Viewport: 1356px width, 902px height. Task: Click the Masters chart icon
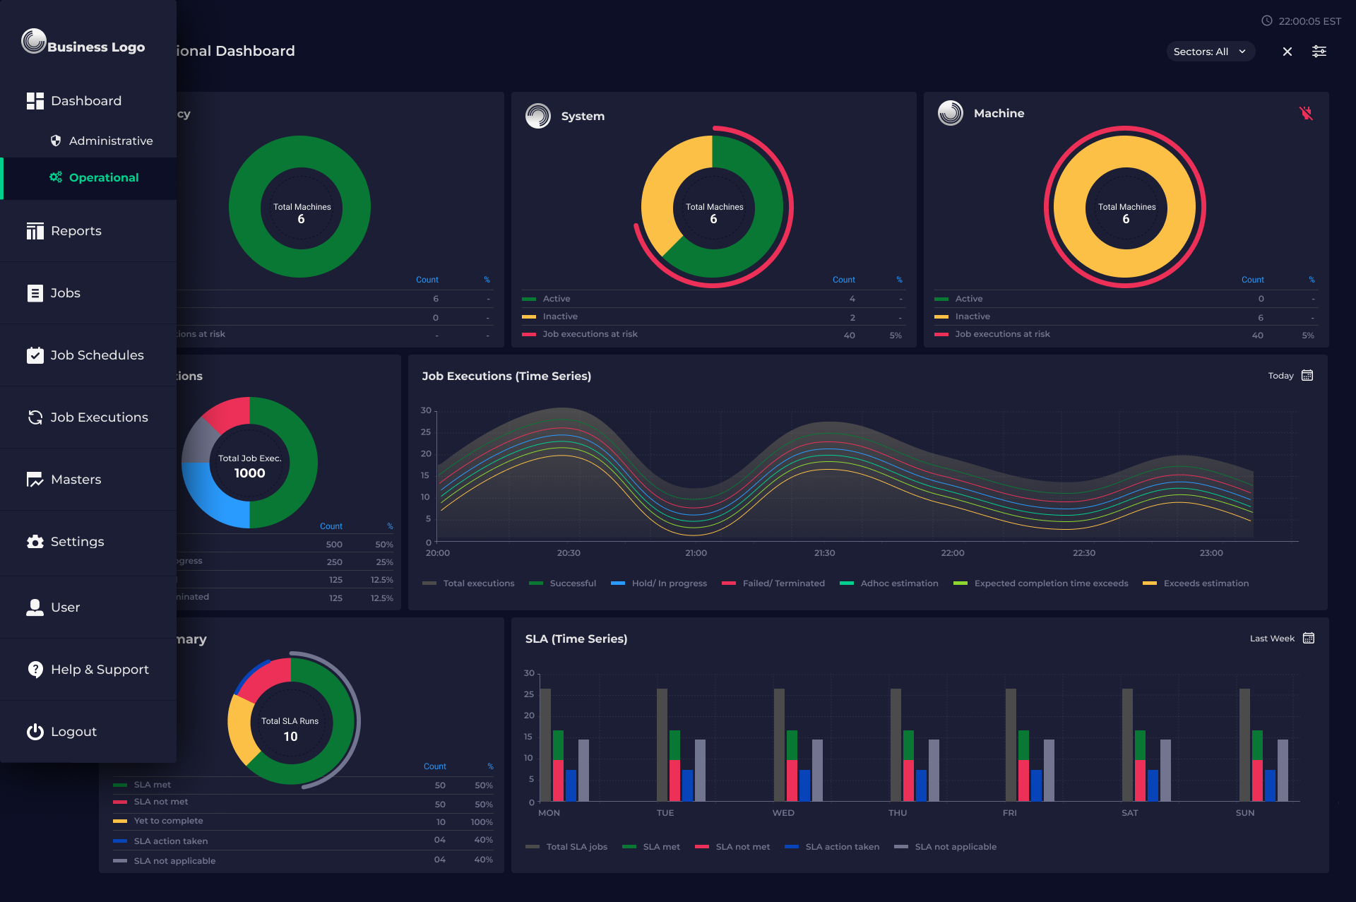35,479
